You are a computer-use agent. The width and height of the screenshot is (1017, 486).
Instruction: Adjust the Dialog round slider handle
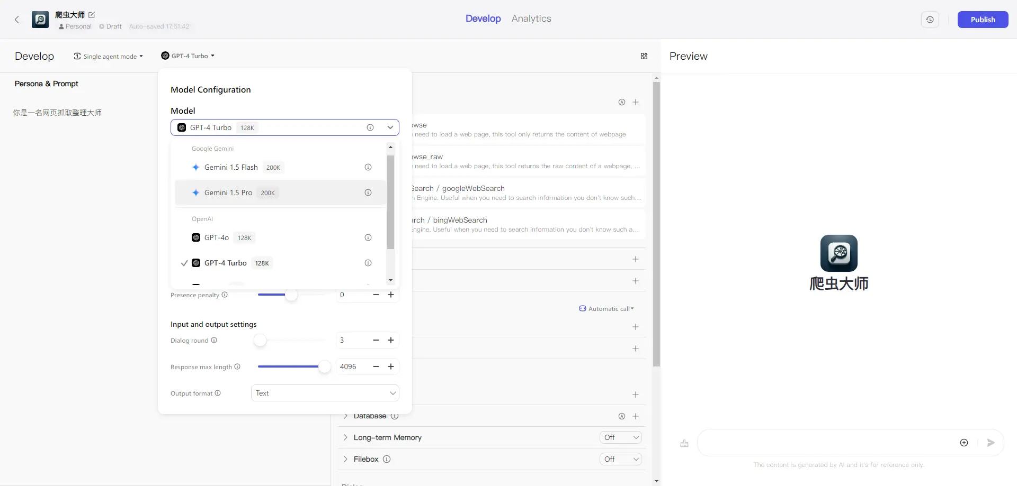coord(260,340)
